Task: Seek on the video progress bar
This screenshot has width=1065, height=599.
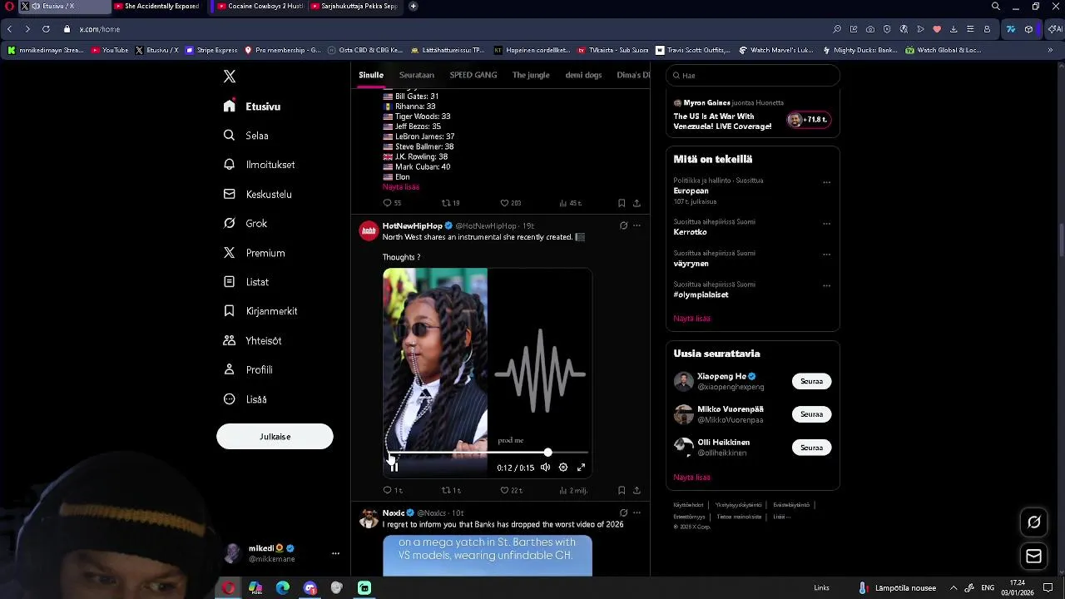Action: 488,453
